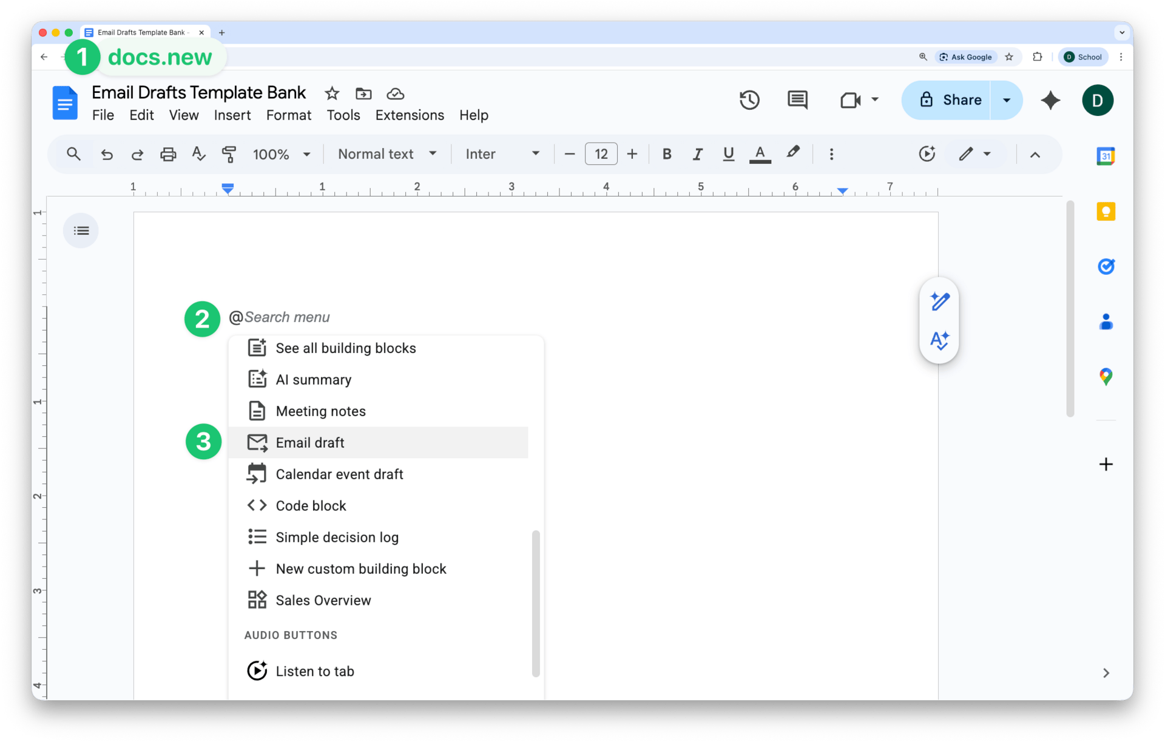The height and width of the screenshot is (742, 1165).
Task: Open Google Keep in side panel
Action: tap(1106, 212)
